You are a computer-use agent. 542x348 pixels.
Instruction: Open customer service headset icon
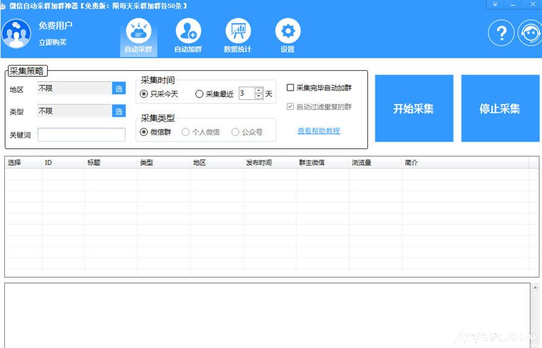[x=530, y=33]
